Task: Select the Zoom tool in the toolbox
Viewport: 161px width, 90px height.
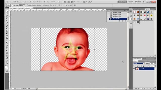Action: click(x=7, y=63)
